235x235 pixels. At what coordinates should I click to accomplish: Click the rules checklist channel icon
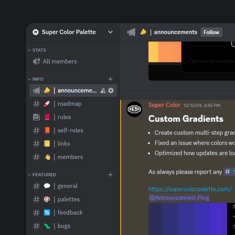click(36, 117)
